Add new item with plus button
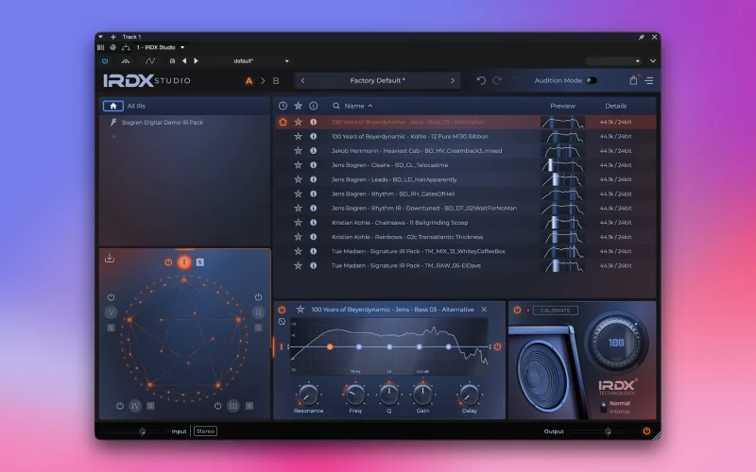 point(112,37)
